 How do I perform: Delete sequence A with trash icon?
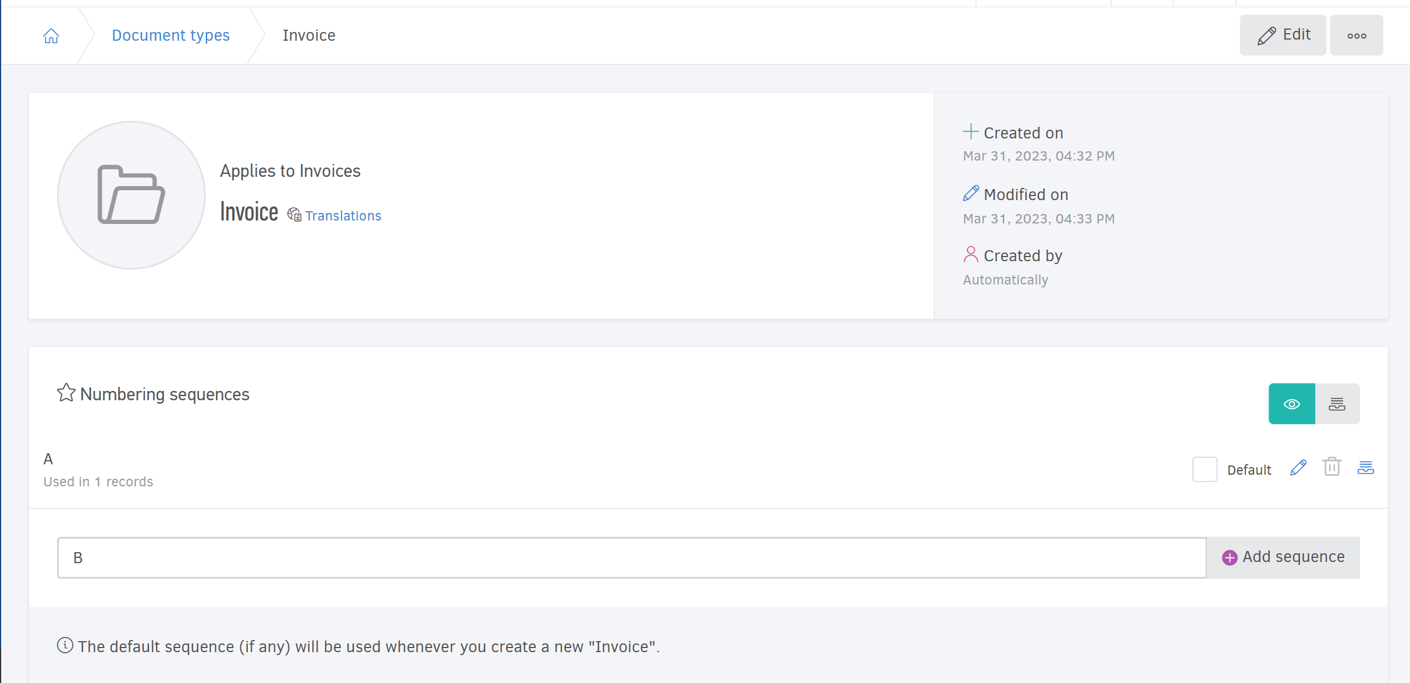pos(1331,467)
